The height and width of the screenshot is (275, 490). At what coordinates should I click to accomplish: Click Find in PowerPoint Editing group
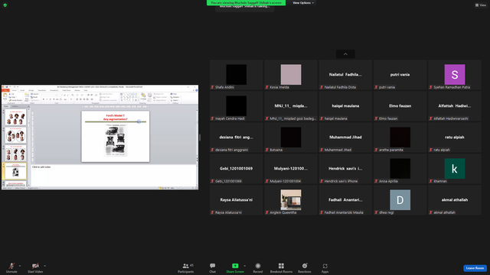(x=174, y=94)
